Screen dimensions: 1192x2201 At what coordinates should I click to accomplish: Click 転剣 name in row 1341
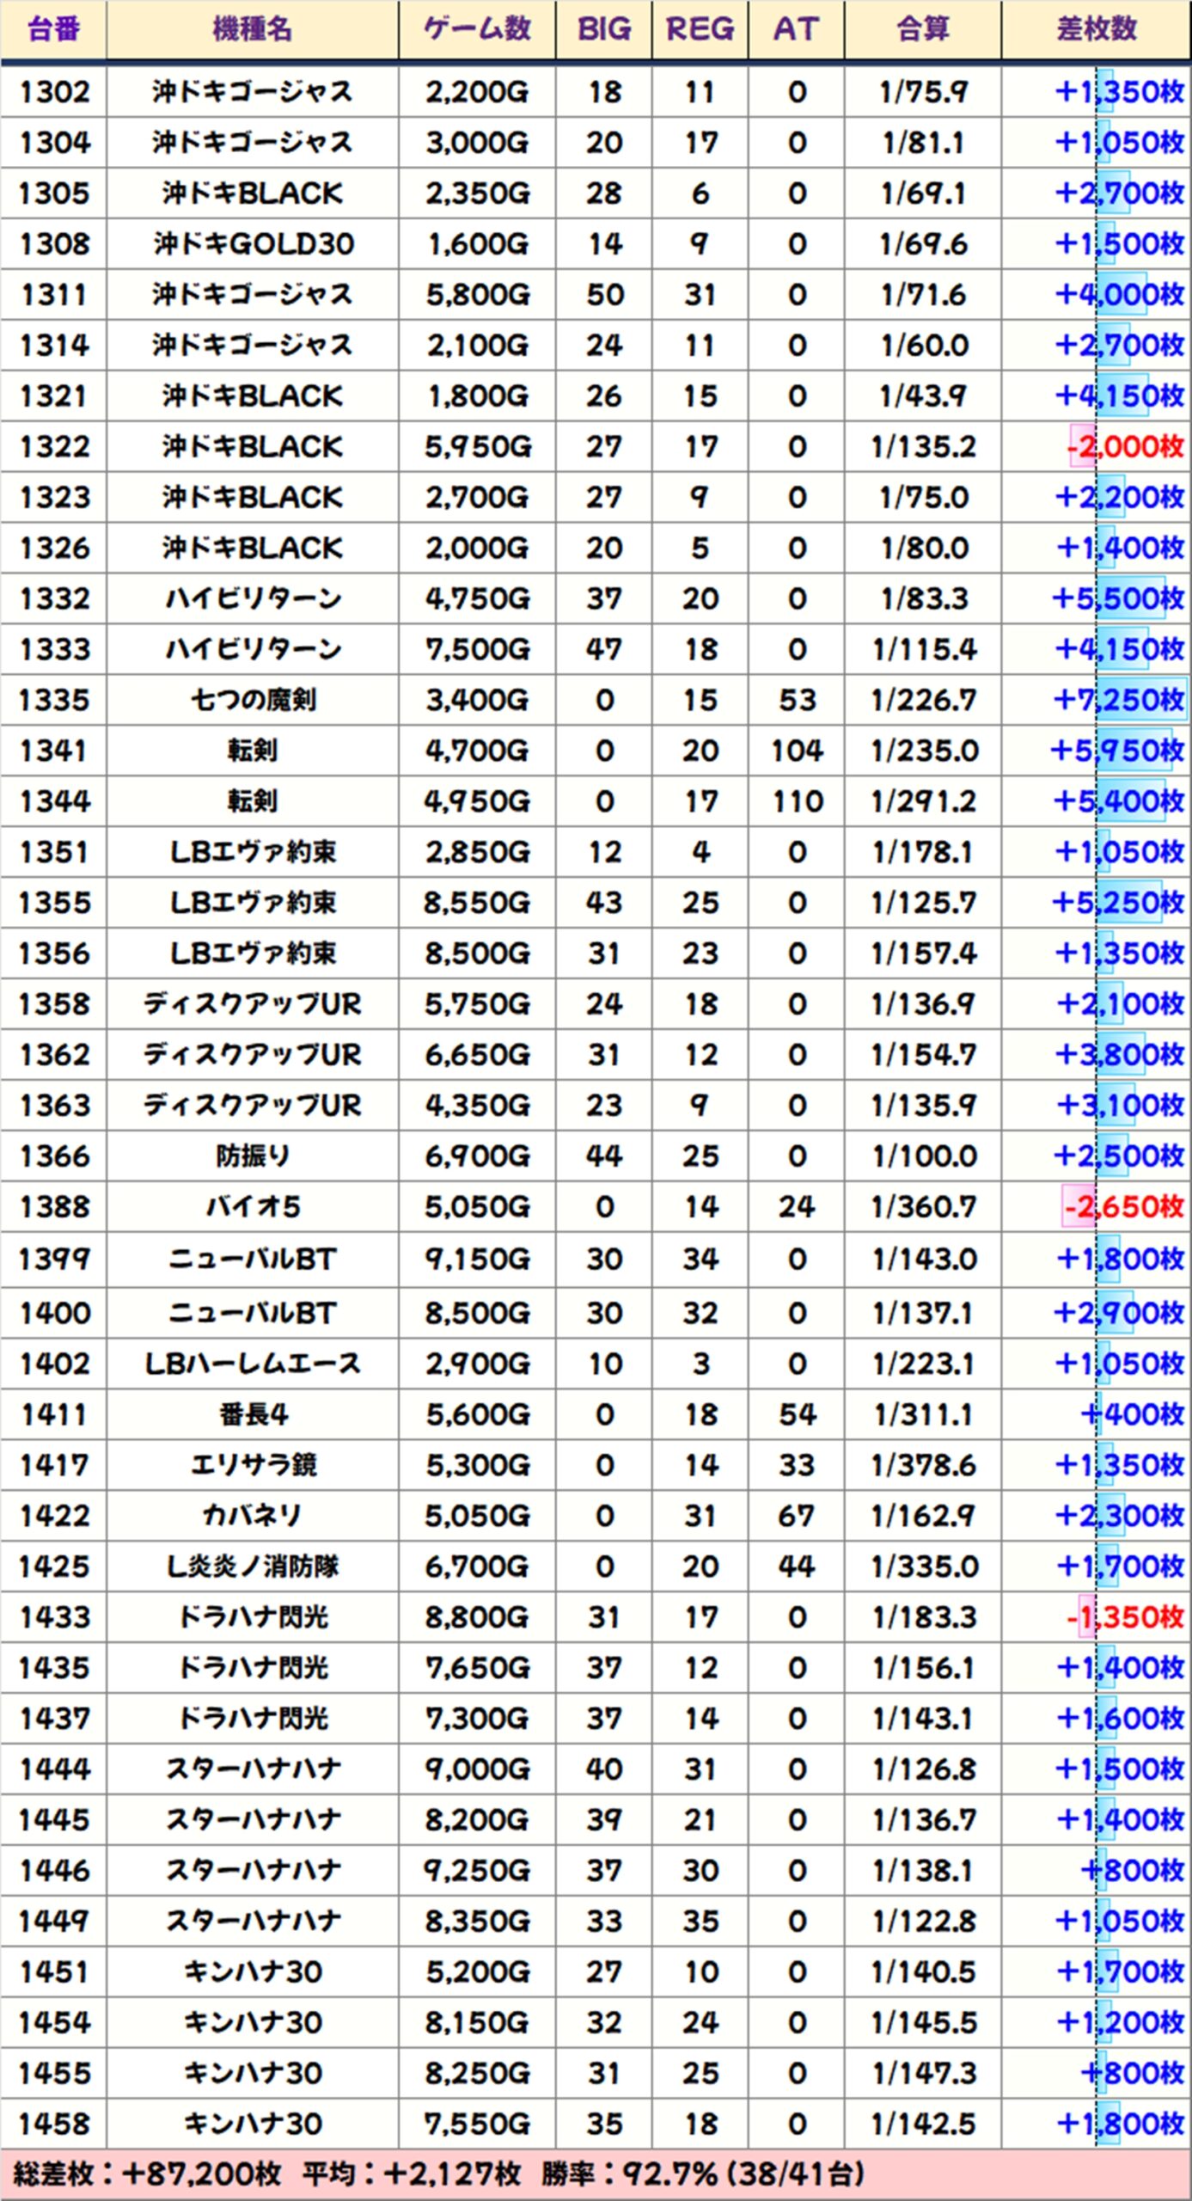click(253, 751)
